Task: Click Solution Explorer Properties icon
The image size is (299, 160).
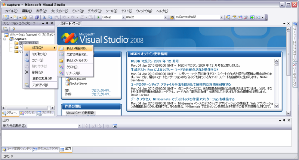Action: (x=6, y=29)
